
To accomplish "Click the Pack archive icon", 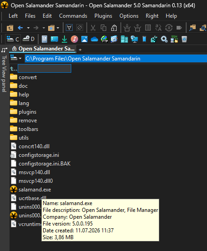I will (127, 28).
